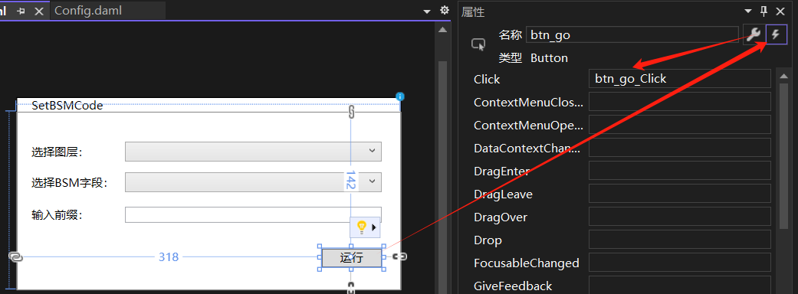The image size is (798, 294).
Task: Select the GiveFeedback event label
Action: (x=513, y=286)
